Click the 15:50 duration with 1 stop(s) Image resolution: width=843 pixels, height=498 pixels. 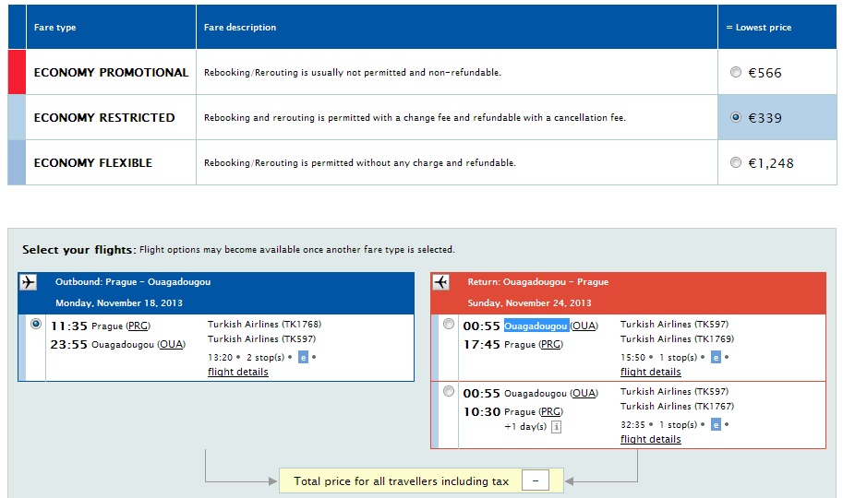click(658, 357)
